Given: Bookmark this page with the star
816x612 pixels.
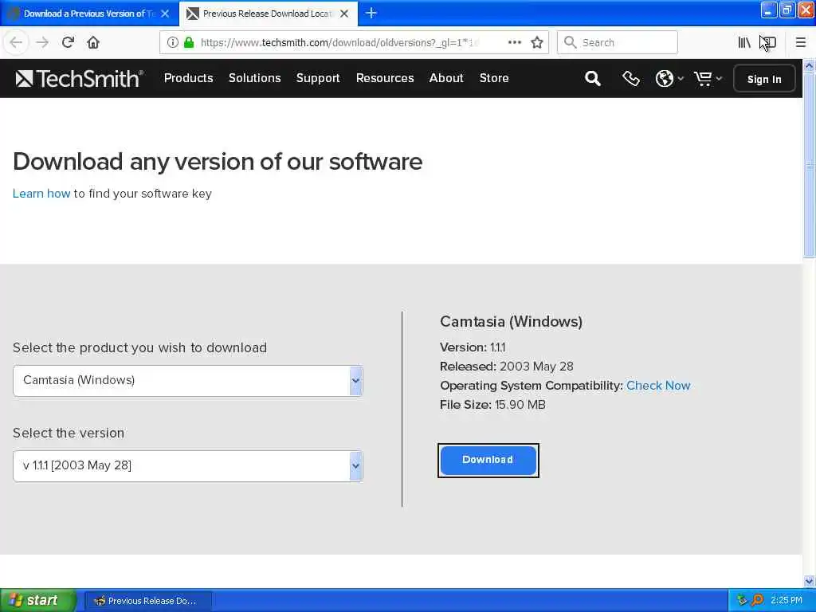Looking at the screenshot, I should (x=537, y=42).
